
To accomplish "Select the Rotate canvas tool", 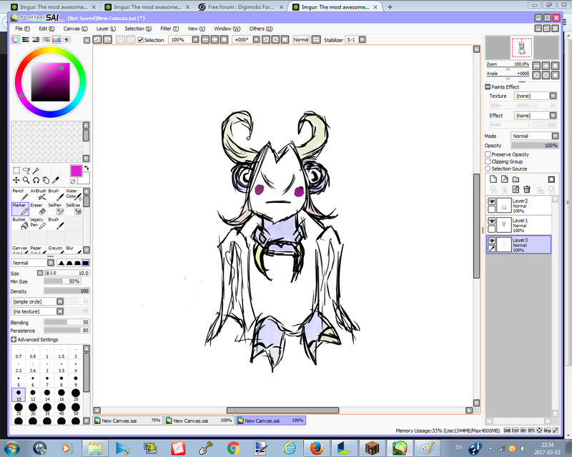I will tap(36, 180).
